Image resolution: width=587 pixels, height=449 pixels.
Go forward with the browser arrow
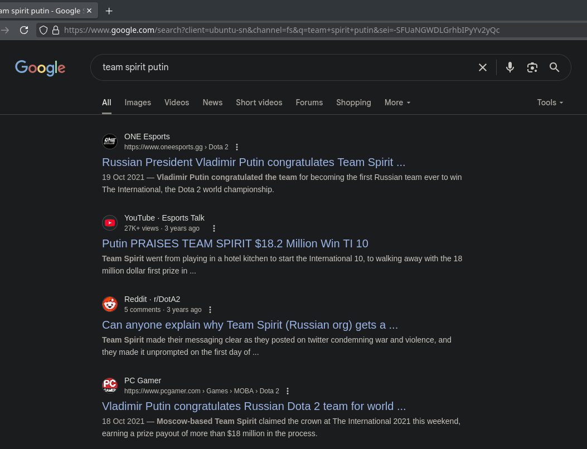(5, 30)
